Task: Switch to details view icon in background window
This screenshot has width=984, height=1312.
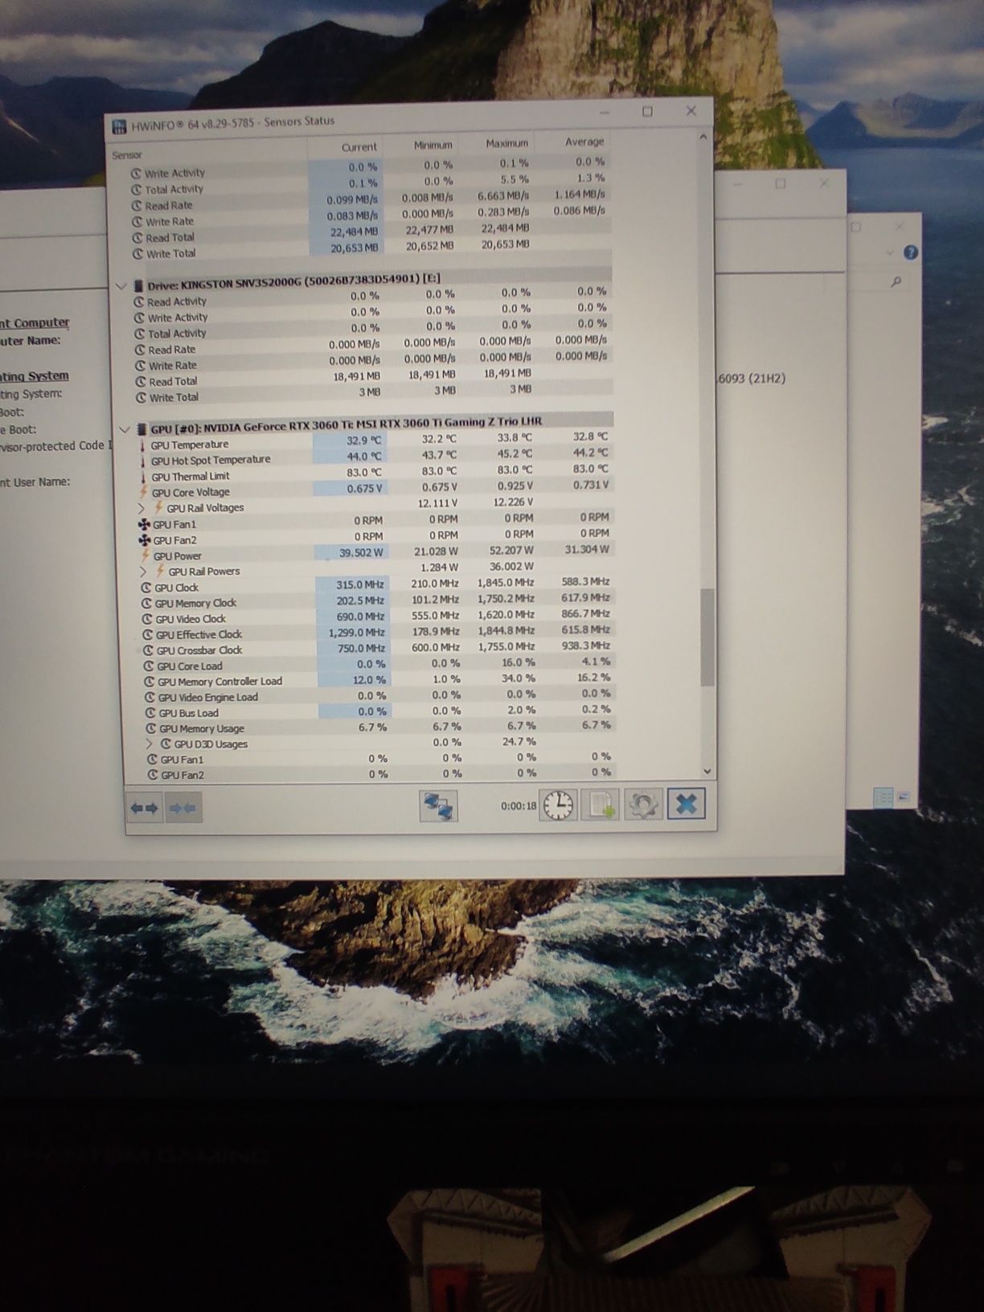Action: click(x=884, y=798)
